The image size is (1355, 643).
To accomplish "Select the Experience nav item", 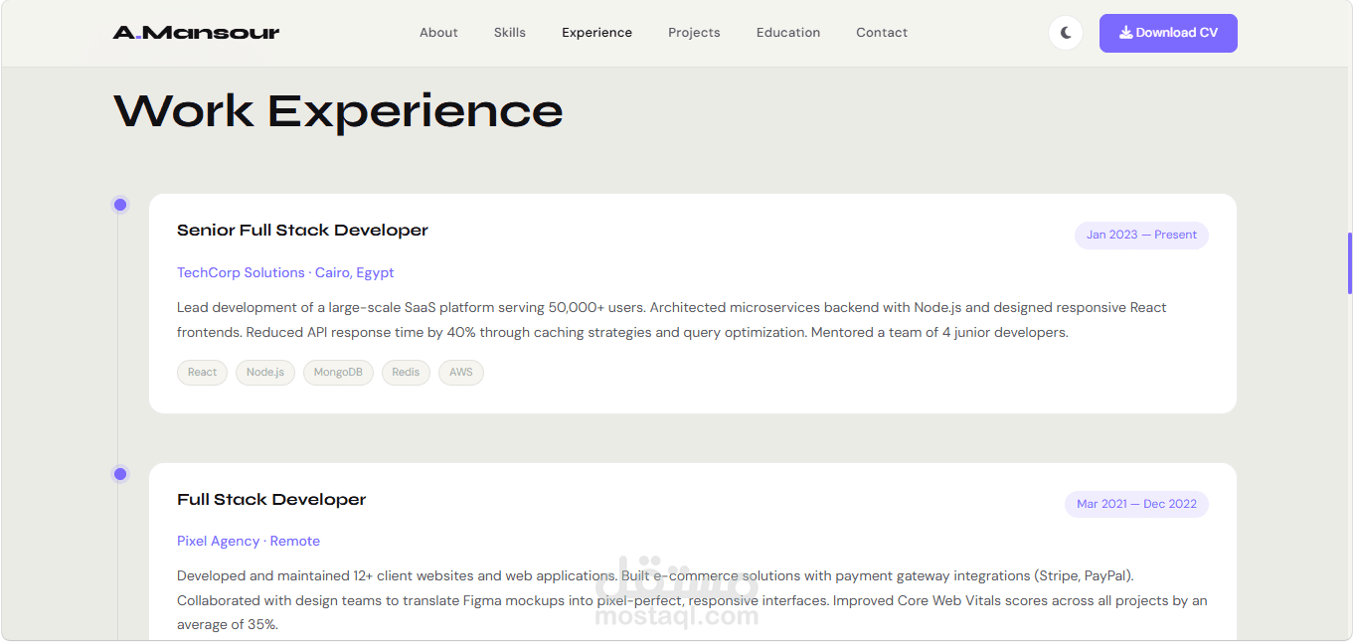I will point(596,33).
